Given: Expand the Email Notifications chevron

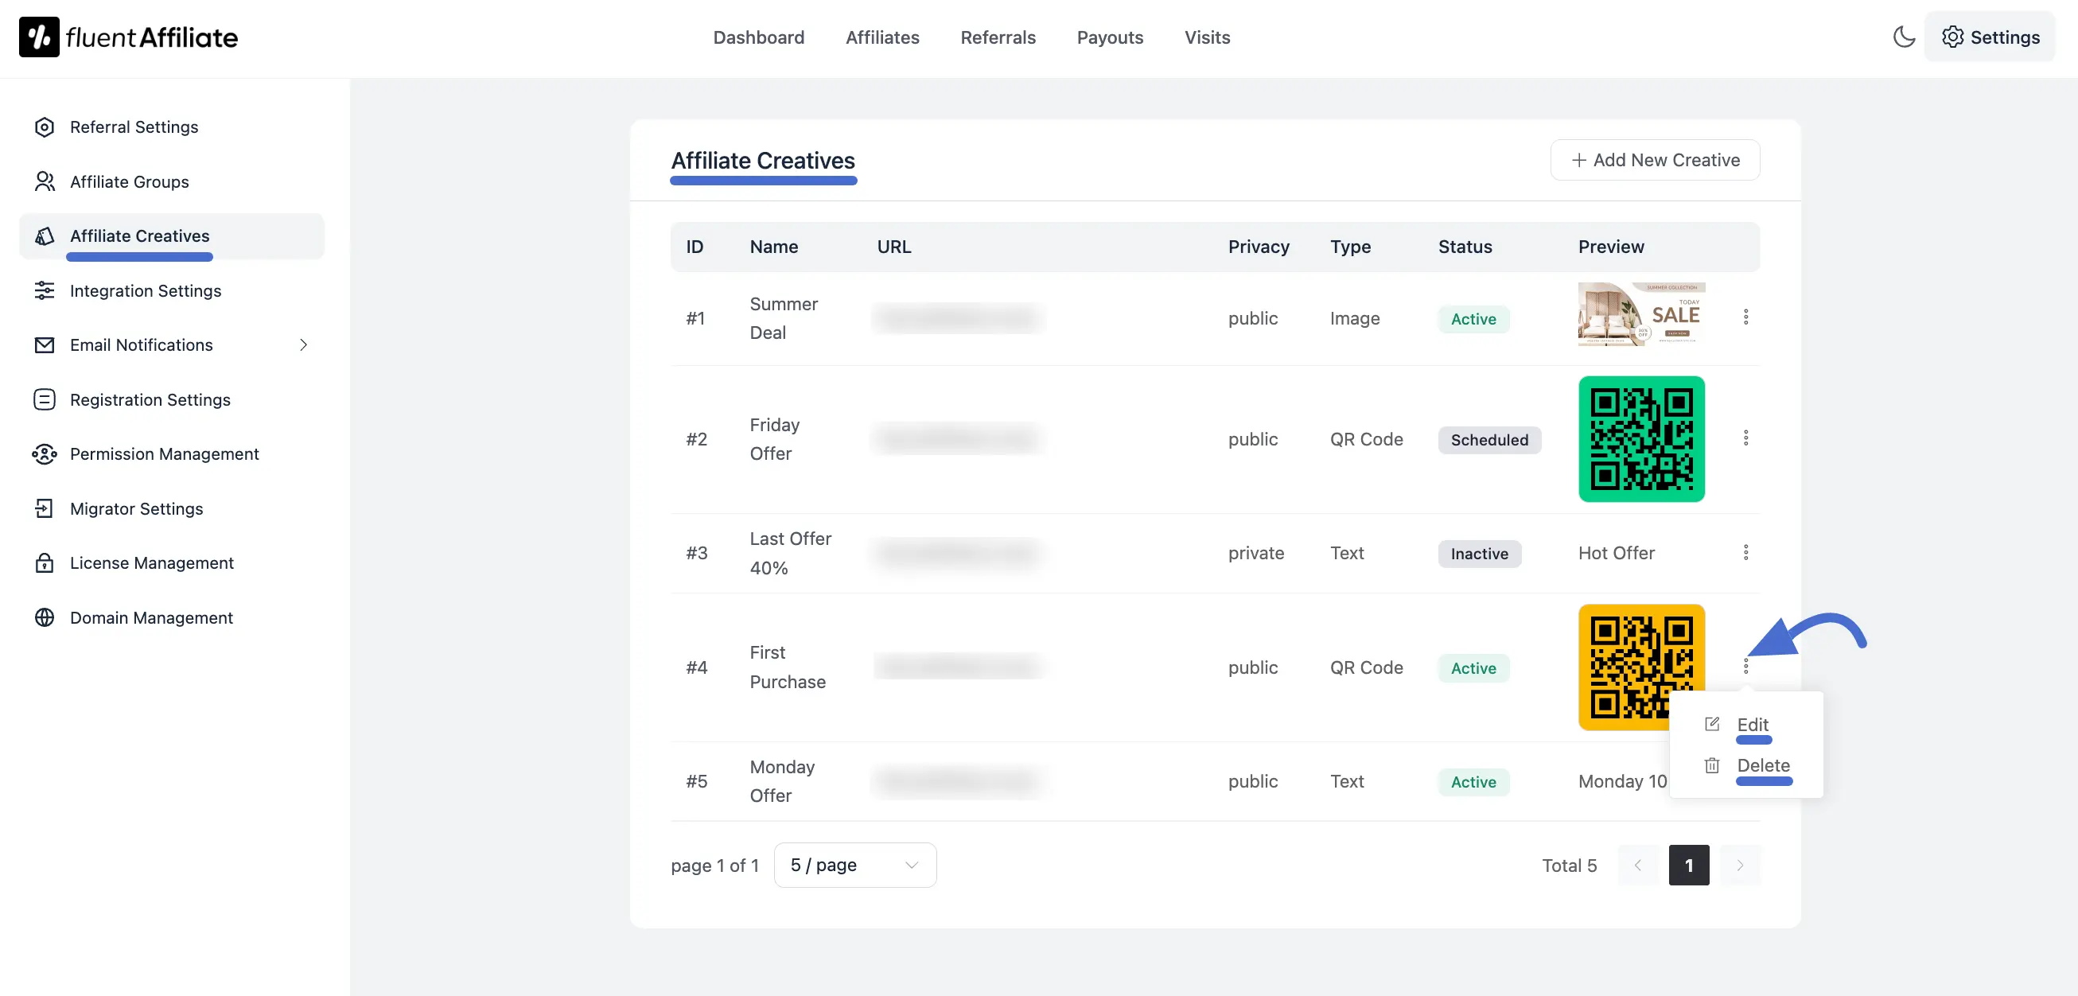Looking at the screenshot, I should 303,345.
